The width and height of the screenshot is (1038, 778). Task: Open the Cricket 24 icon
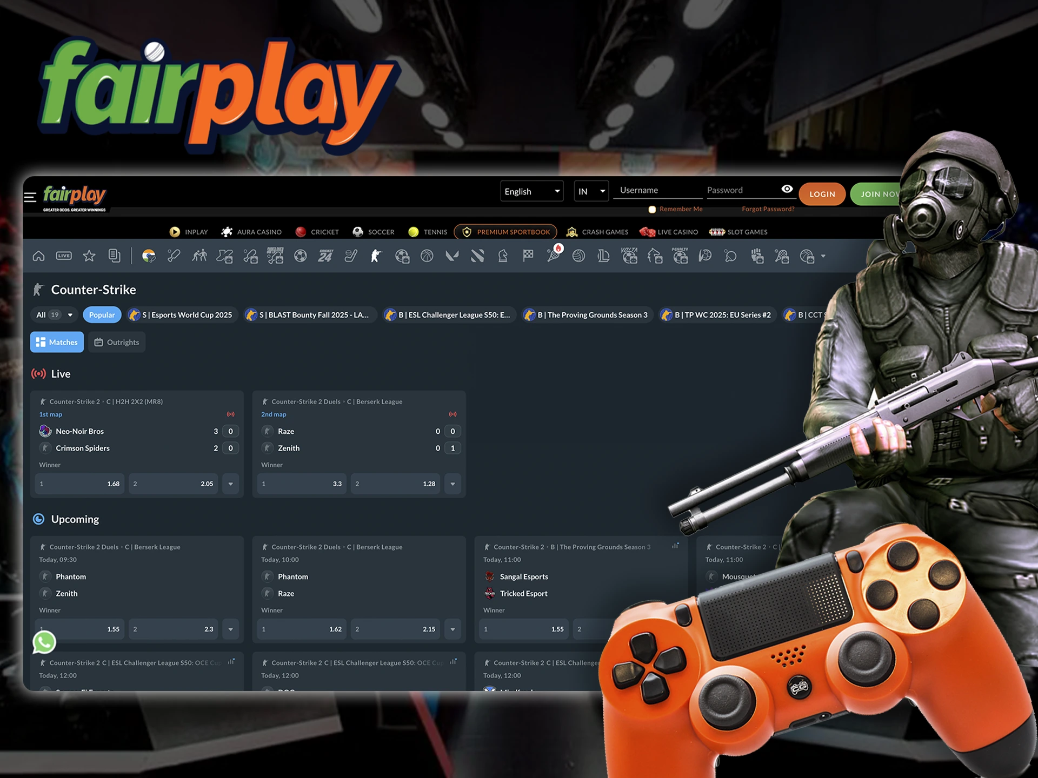(x=325, y=256)
